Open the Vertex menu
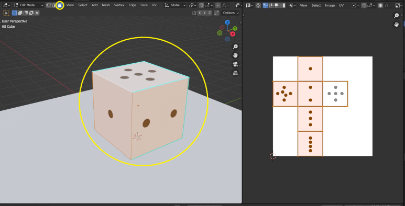Image resolution: width=405 pixels, height=206 pixels. pyautogui.click(x=119, y=5)
